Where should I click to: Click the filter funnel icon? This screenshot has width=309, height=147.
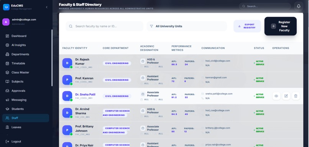click(151, 26)
